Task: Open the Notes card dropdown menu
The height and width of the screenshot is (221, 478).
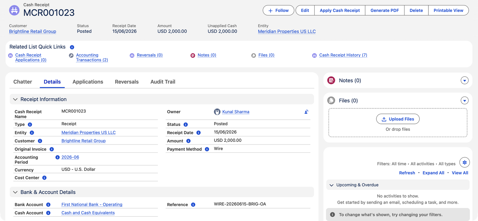Action: coord(465,80)
